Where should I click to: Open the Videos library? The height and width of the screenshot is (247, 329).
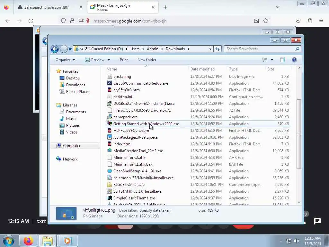tap(72, 132)
